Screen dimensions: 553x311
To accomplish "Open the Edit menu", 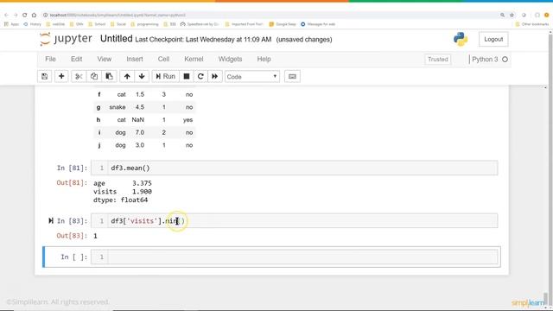I will [76, 60].
